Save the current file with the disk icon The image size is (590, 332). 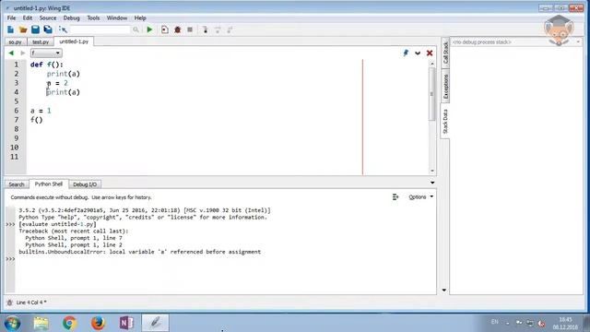pos(35,30)
